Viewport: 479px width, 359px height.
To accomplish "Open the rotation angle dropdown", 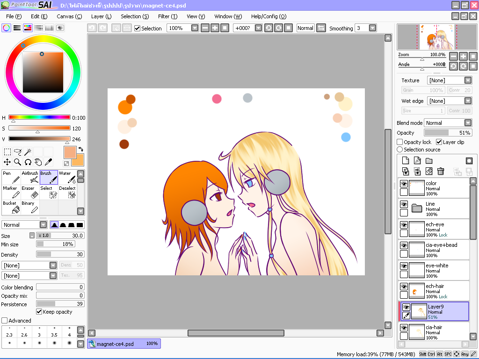I will [x=258, y=28].
